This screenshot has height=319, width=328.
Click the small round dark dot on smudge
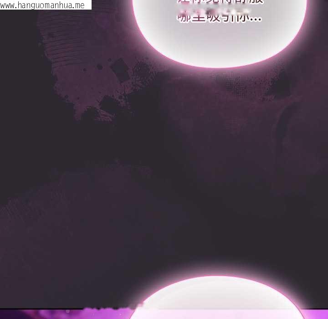(99, 67)
